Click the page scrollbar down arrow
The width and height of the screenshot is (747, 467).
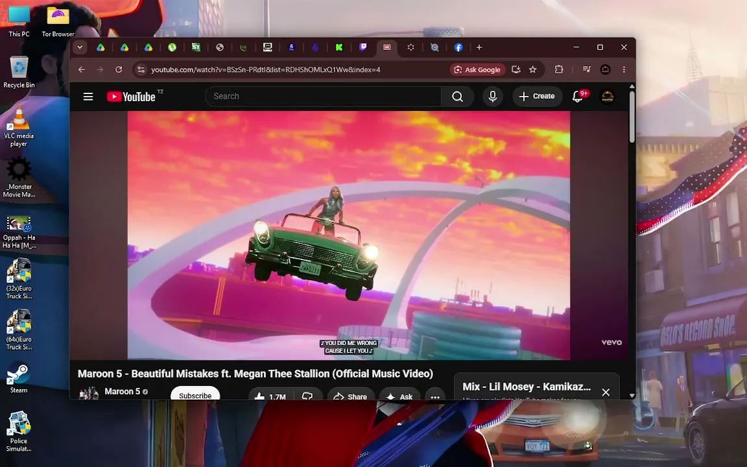click(632, 396)
